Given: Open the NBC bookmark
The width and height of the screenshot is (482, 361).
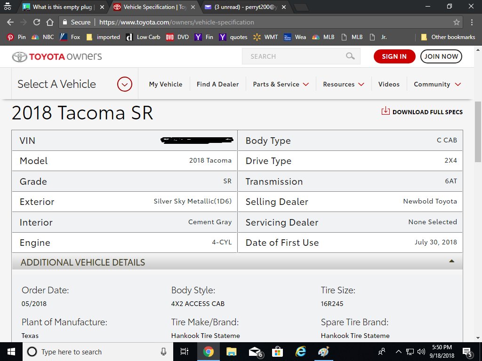Looking at the screenshot, I should click(x=43, y=37).
